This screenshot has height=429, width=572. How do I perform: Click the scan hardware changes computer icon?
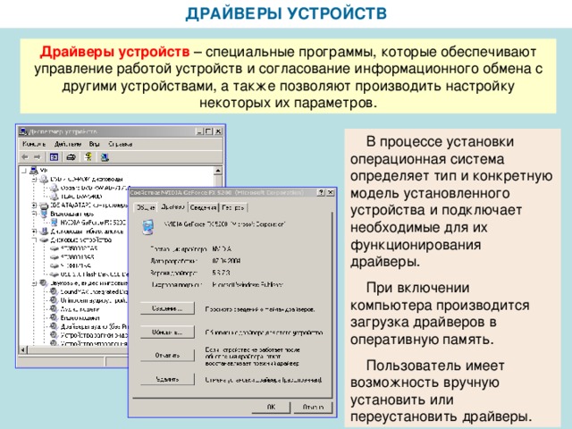point(105,157)
